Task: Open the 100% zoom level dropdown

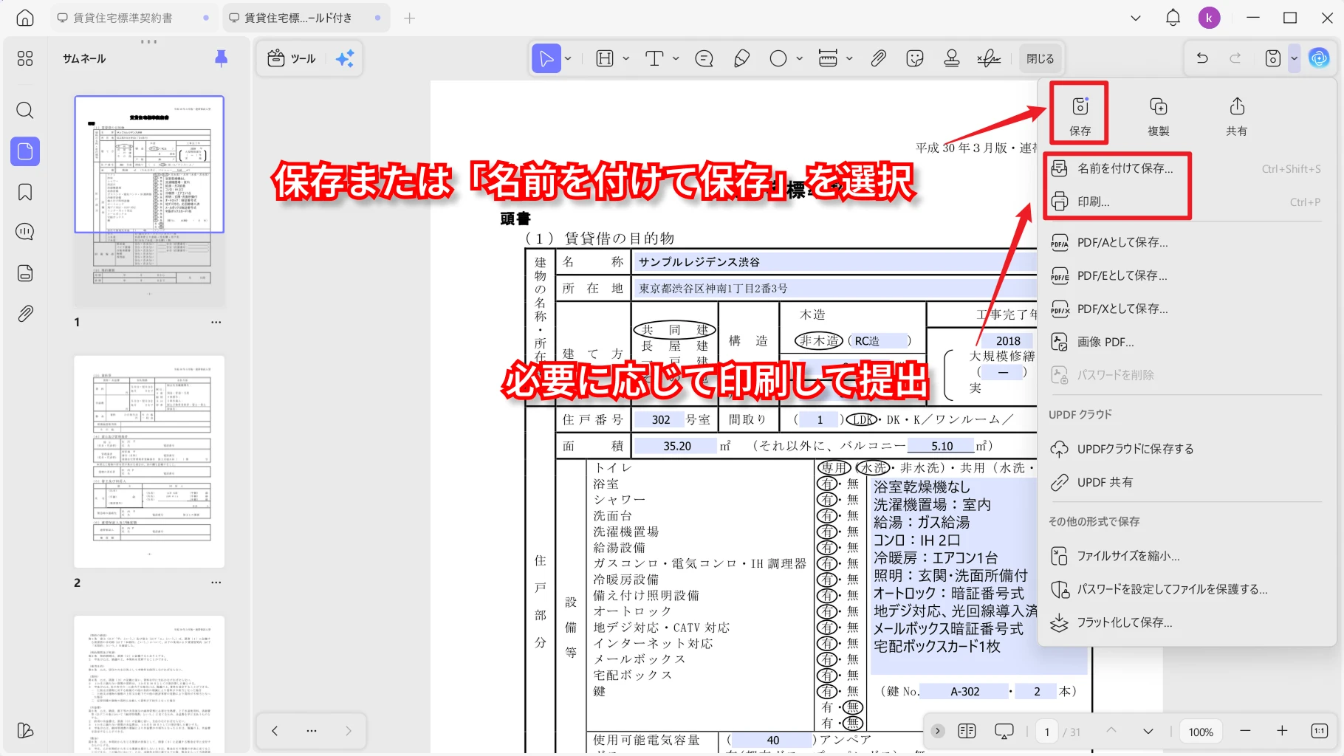Action: (x=1201, y=732)
